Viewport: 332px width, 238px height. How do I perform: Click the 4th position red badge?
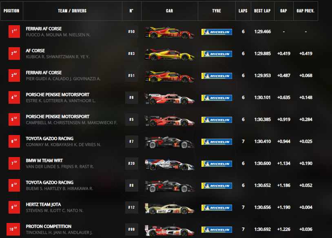[14, 97]
